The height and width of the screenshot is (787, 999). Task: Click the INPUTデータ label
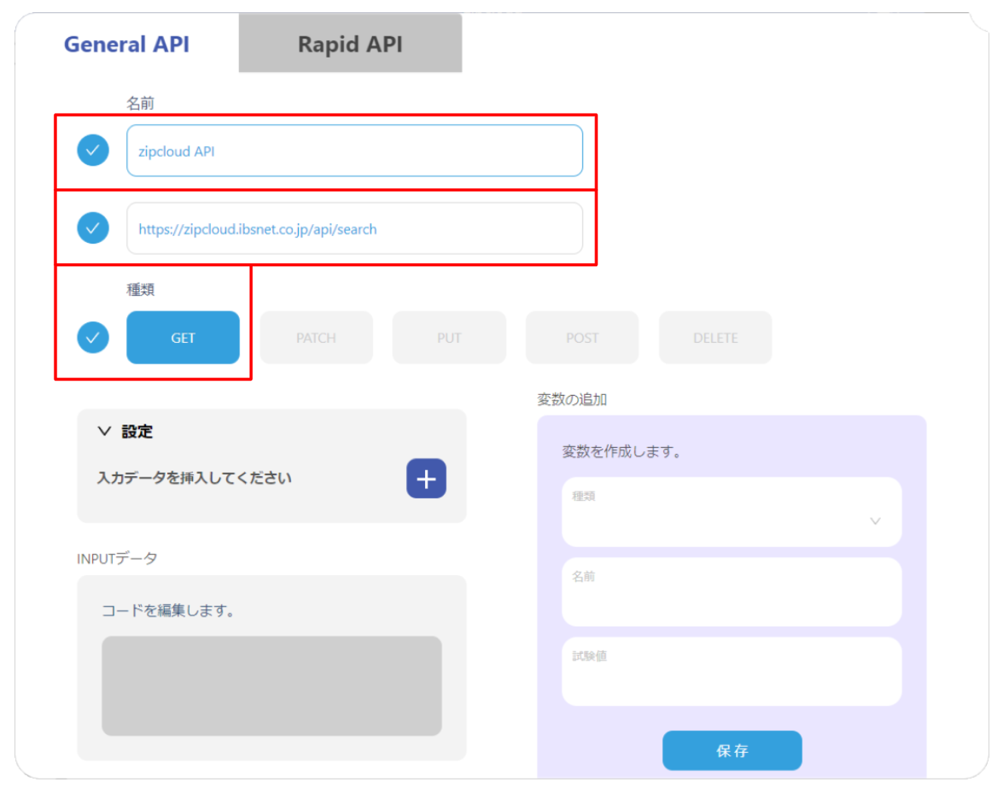tap(117, 558)
